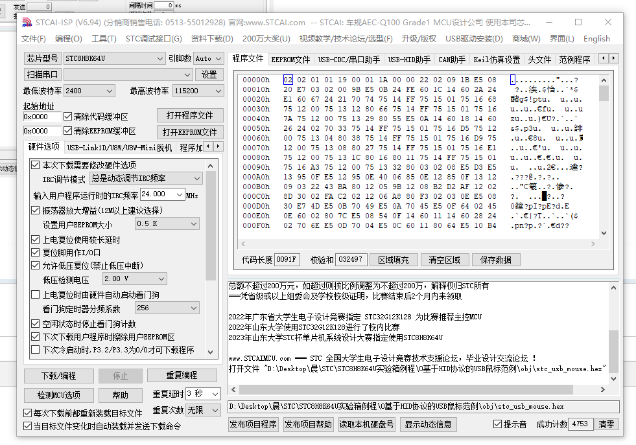The width and height of the screenshot is (636, 445).
Task: Uncheck 本次下载需要修改硬件选项
Action: [x=36, y=165]
